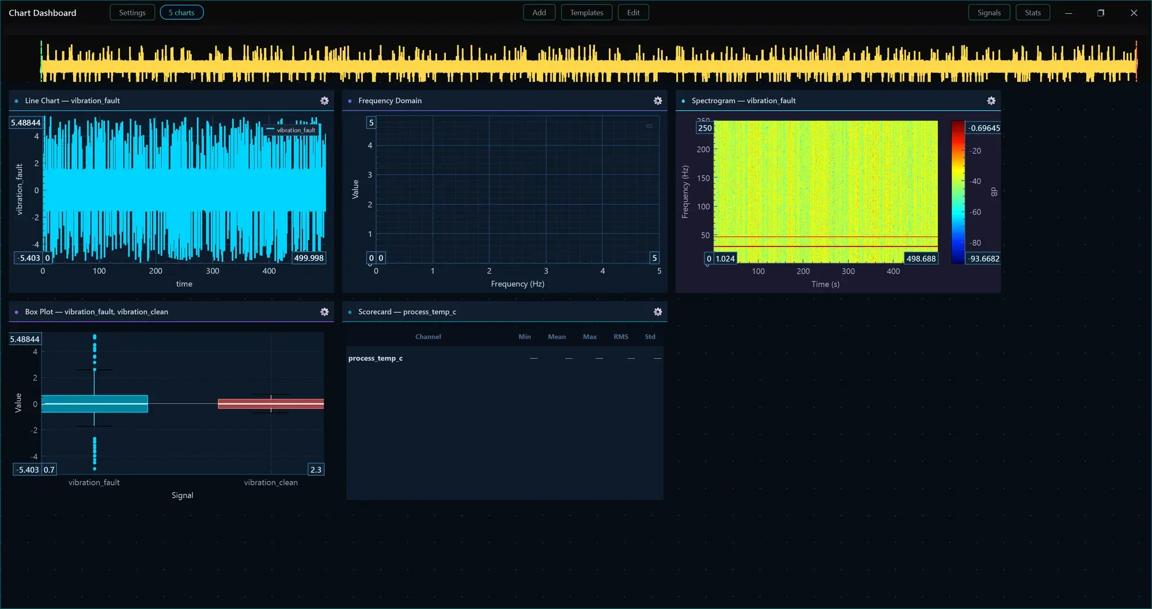Open settings gear of Box Plot panel

point(324,312)
